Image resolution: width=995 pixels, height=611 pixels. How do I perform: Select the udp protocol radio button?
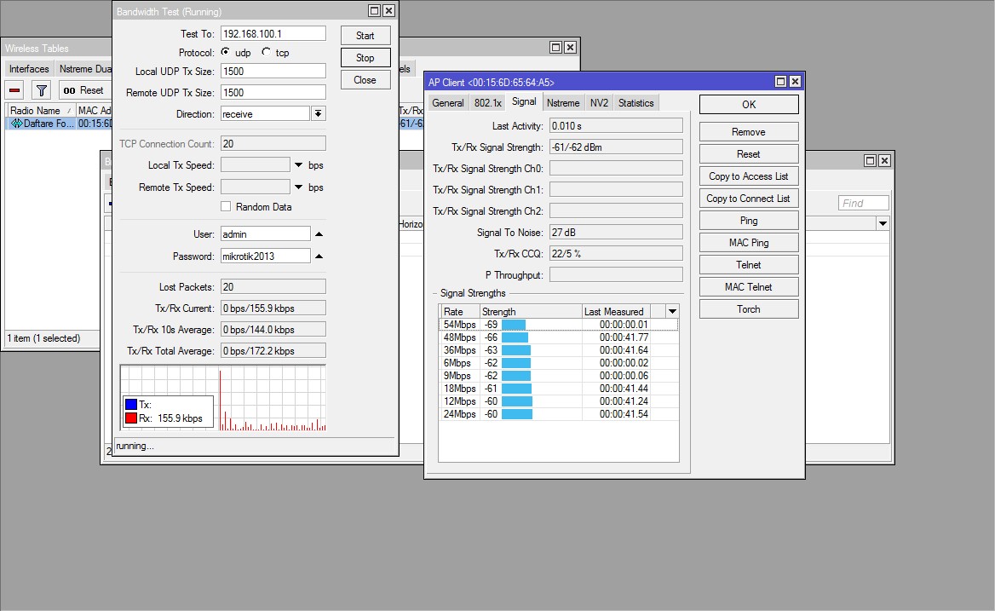226,52
